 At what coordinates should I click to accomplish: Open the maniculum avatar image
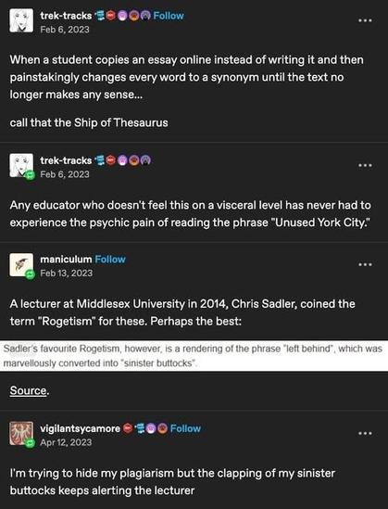coord(21,265)
